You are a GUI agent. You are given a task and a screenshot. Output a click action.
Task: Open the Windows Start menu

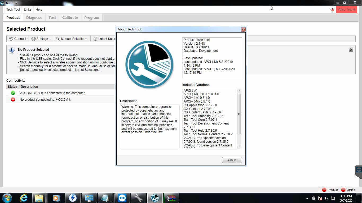point(7,198)
